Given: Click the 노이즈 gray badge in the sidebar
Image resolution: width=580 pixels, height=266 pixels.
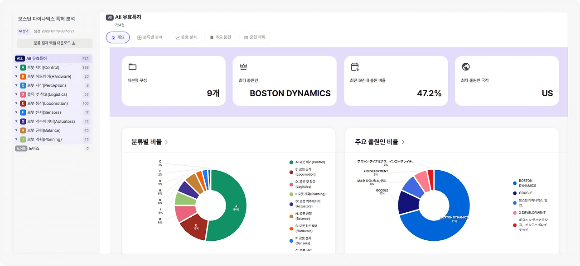Looking at the screenshot, I should 21,148.
